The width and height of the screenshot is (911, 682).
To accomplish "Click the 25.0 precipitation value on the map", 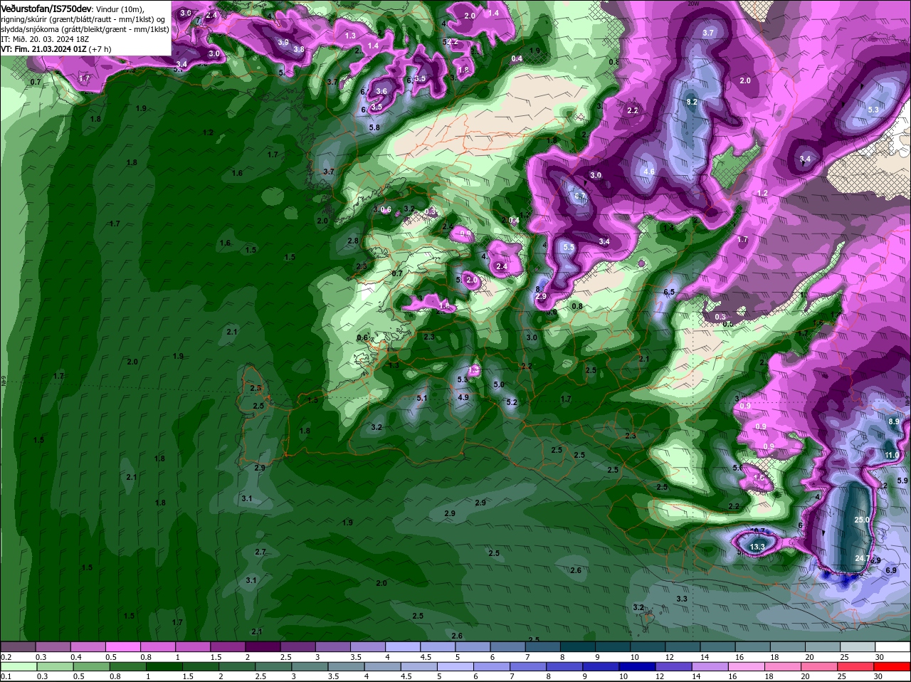I will [x=862, y=520].
